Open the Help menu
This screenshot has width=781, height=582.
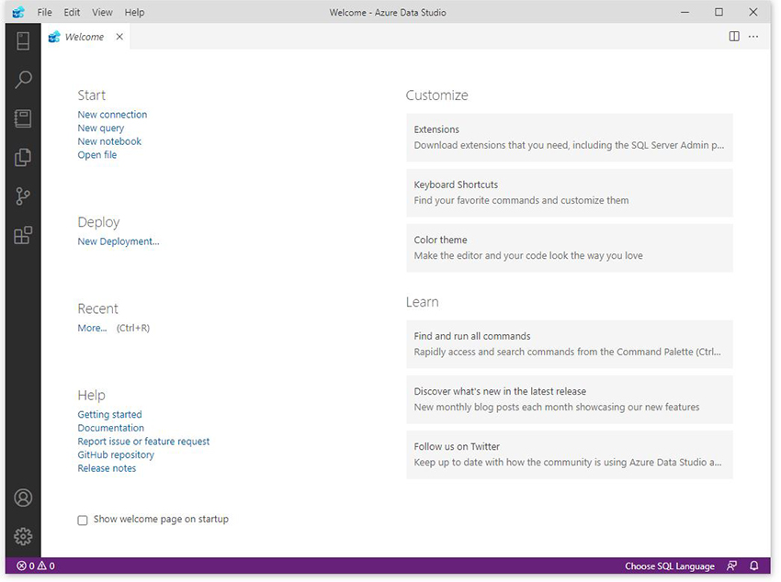134,13
